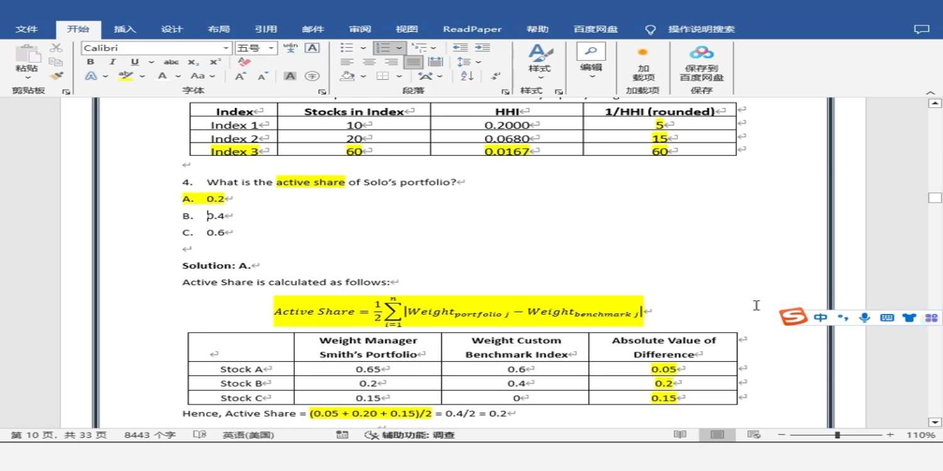Open the Sogou soft keyboard icon
This screenshot has height=471, width=943.
tap(887, 317)
